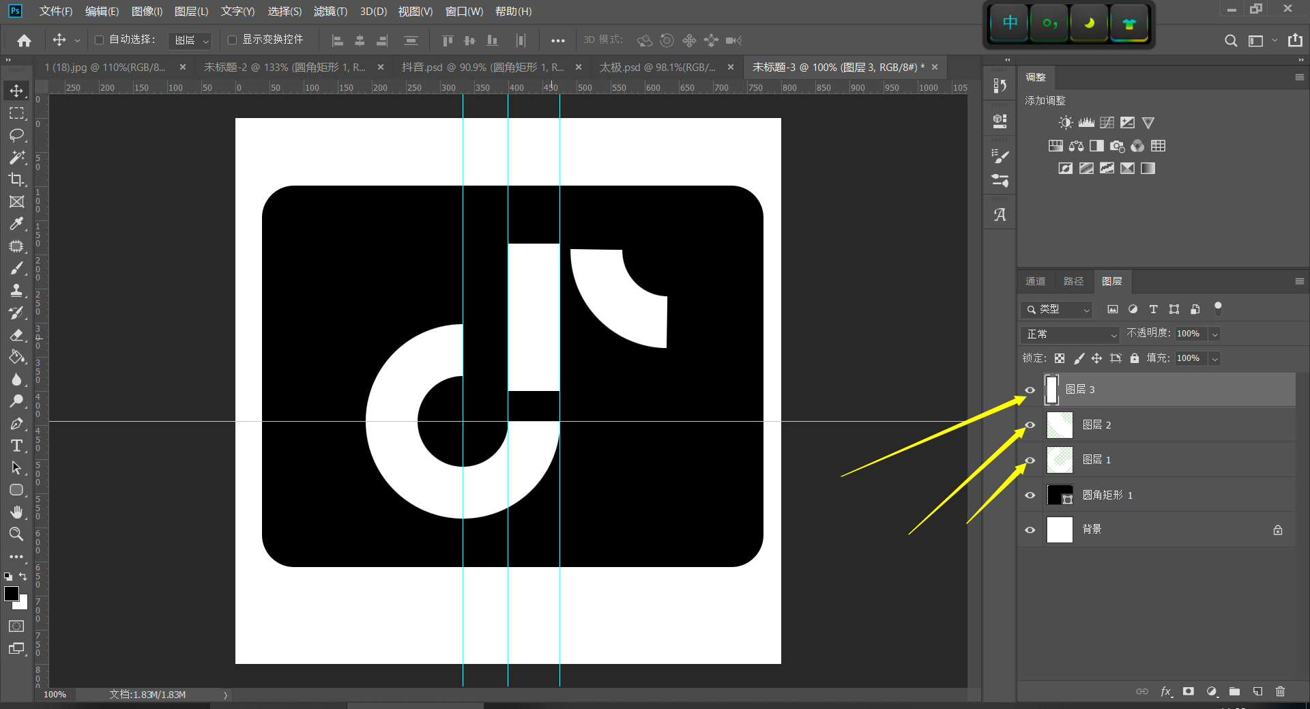Screen dimensions: 1310x709
Task: Open the 滤镜(T) menu
Action: click(x=331, y=12)
